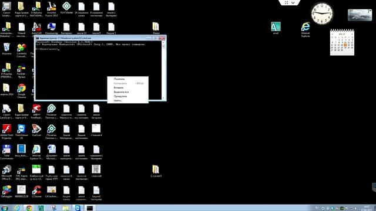This screenshot has width=376, height=211.
Task: Select the acad desktop icon
Action: point(276,28)
